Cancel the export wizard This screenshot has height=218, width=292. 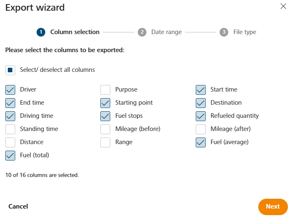point(18,207)
